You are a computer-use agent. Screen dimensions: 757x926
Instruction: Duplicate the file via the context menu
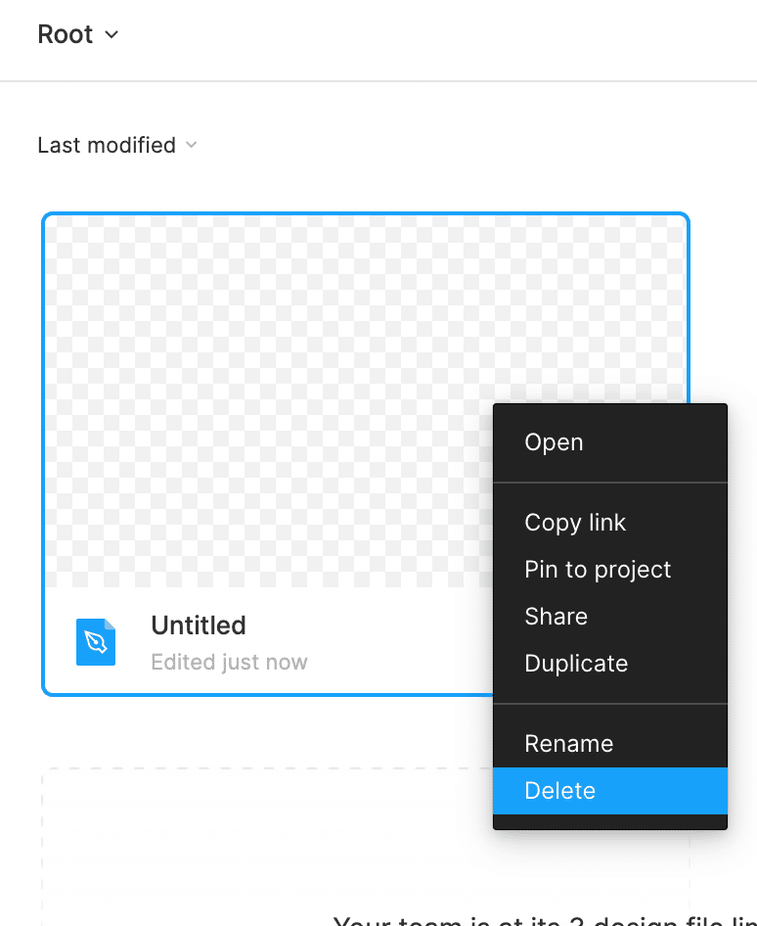click(576, 664)
